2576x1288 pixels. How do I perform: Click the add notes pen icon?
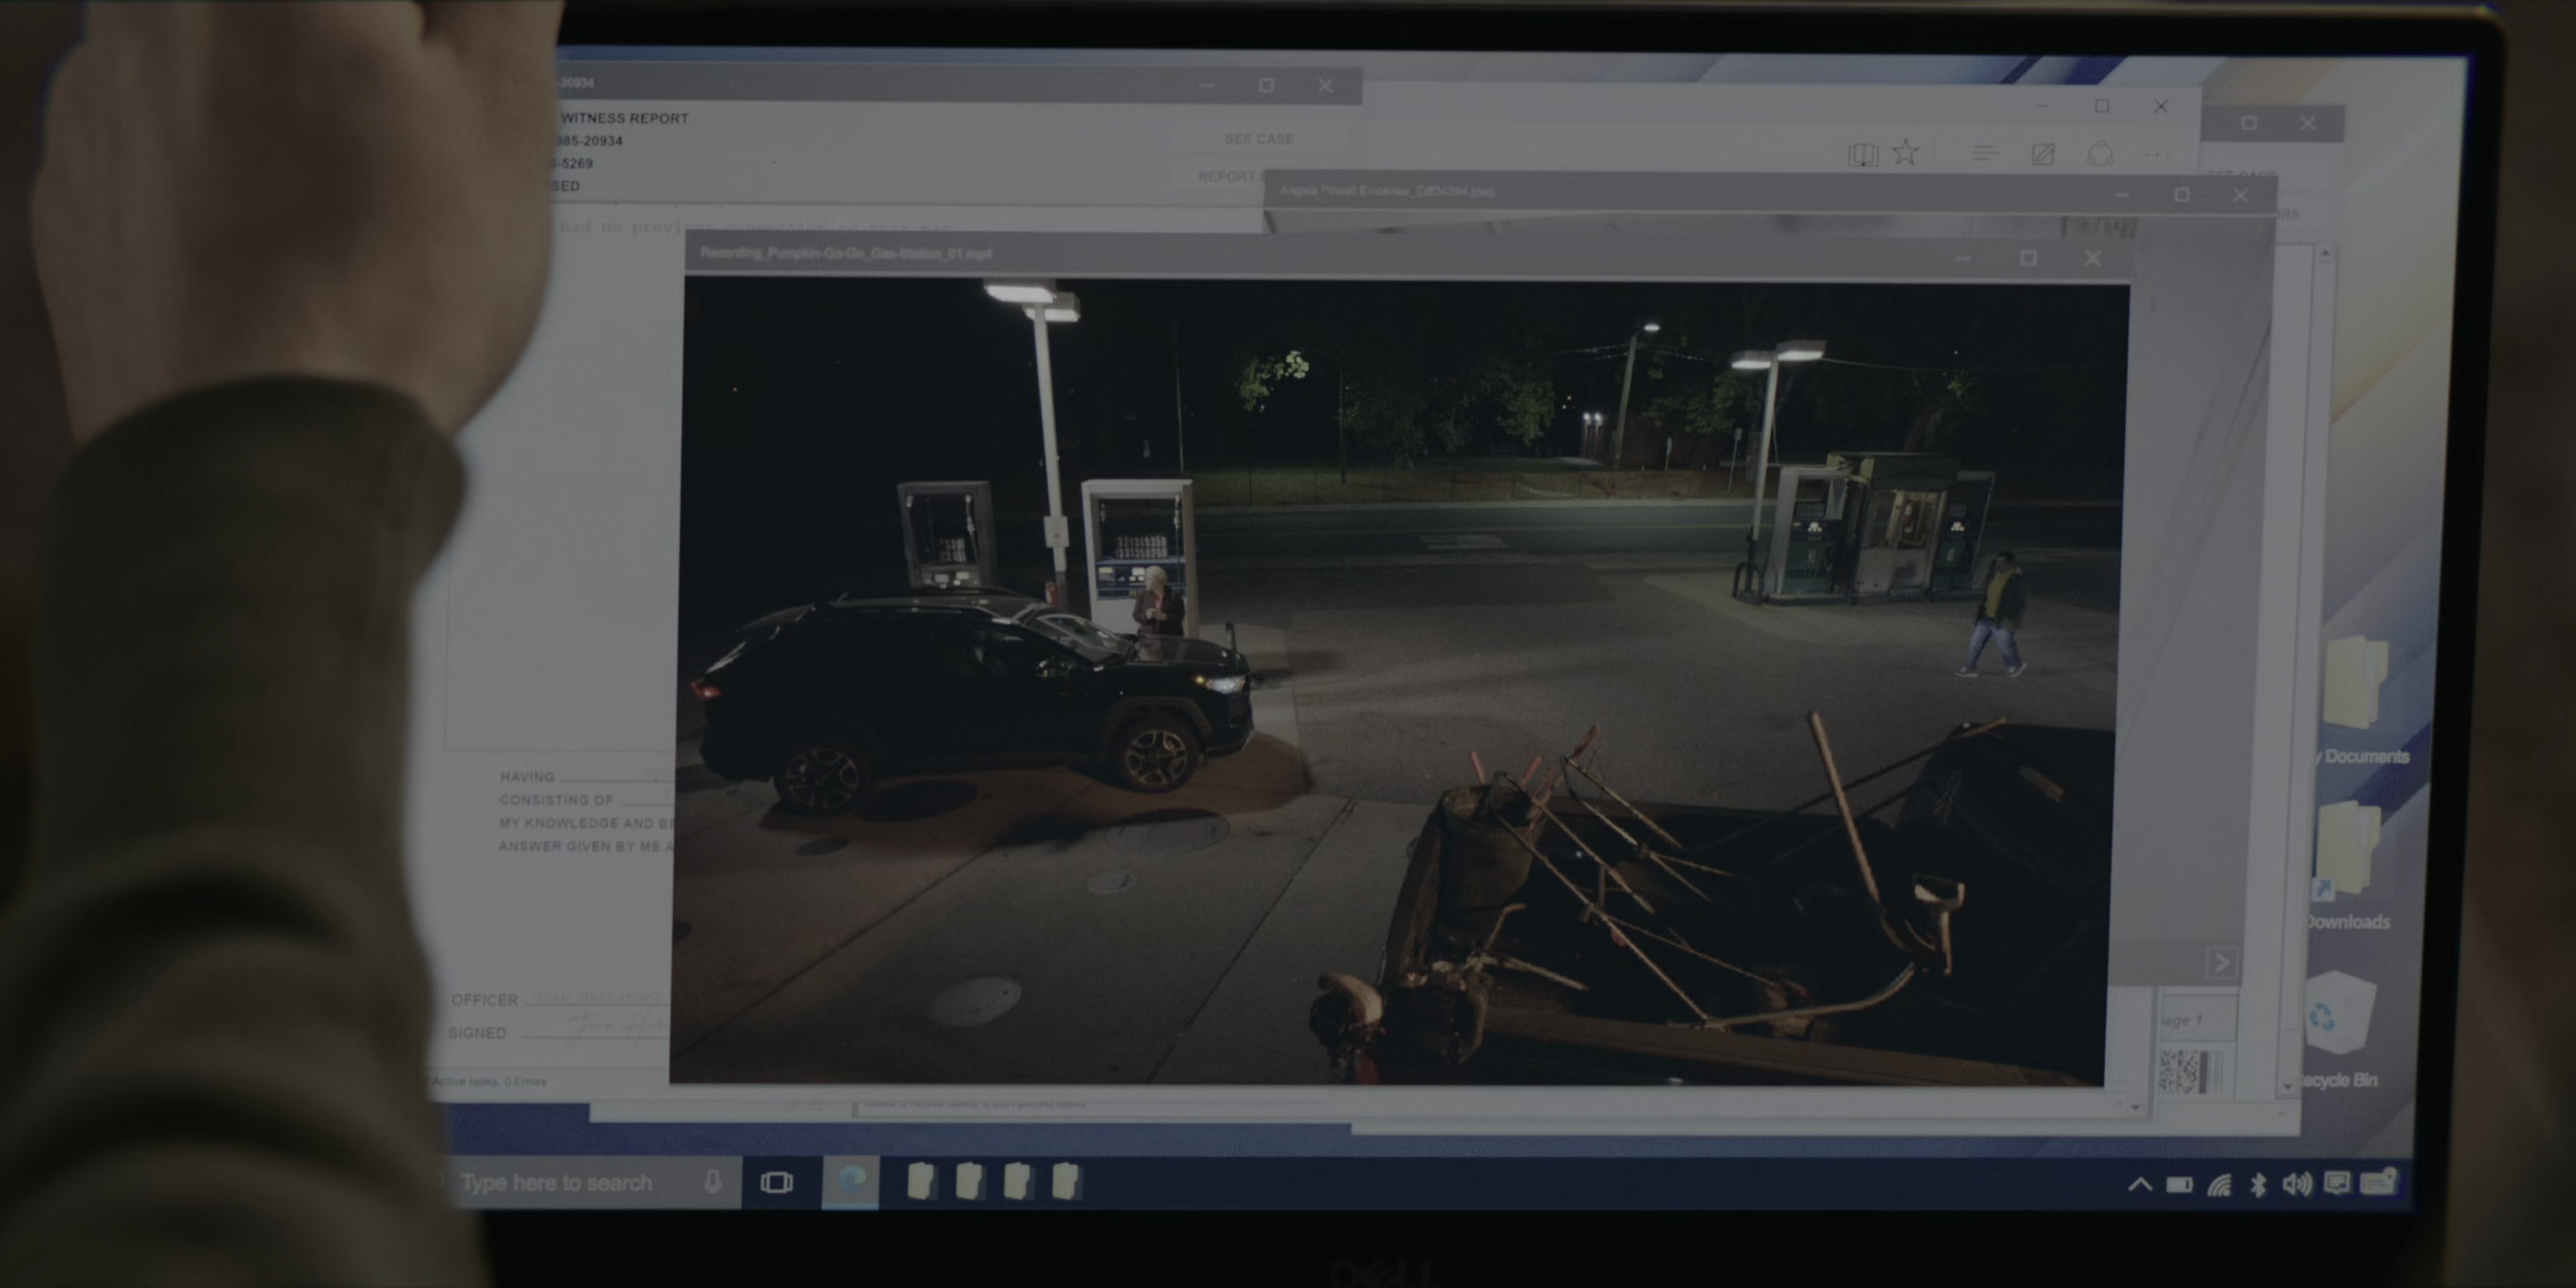point(2042,154)
